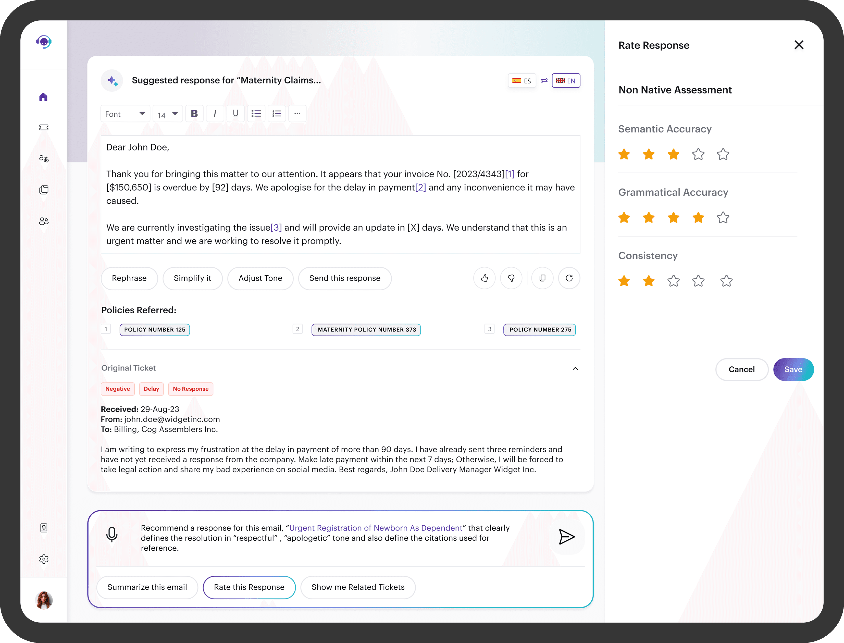Screen dimensions: 844x643
Task: Collapse the Original Ticket section
Action: point(575,368)
